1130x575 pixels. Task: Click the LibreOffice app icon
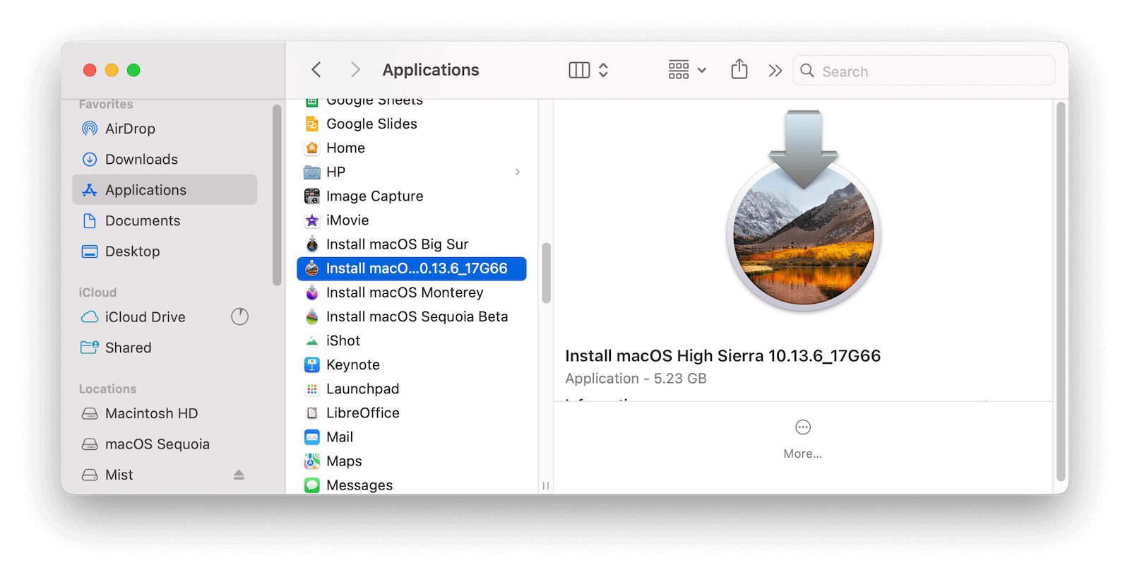click(x=311, y=413)
